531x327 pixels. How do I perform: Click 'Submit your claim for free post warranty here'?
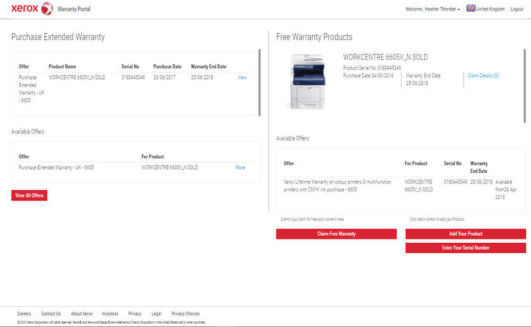pyautogui.click(x=312, y=219)
